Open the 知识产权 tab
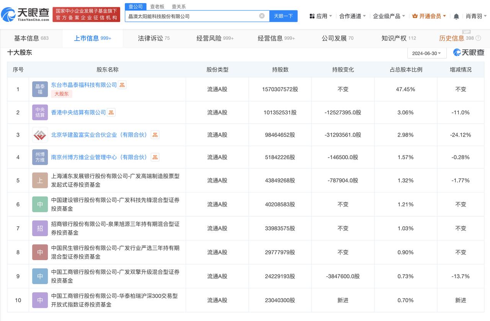 click(x=399, y=38)
